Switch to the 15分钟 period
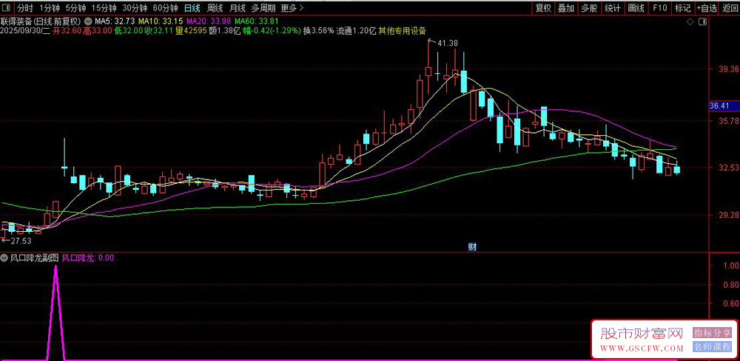 [104, 8]
